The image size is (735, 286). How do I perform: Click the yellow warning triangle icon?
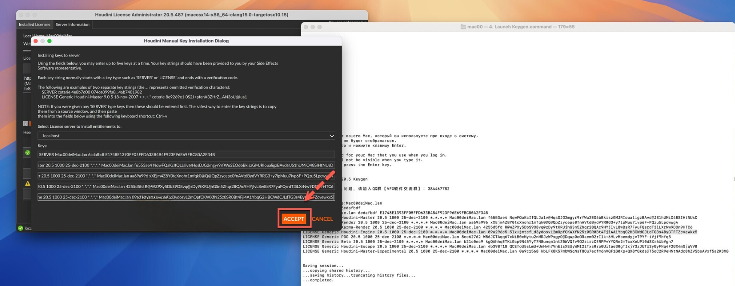27,184
